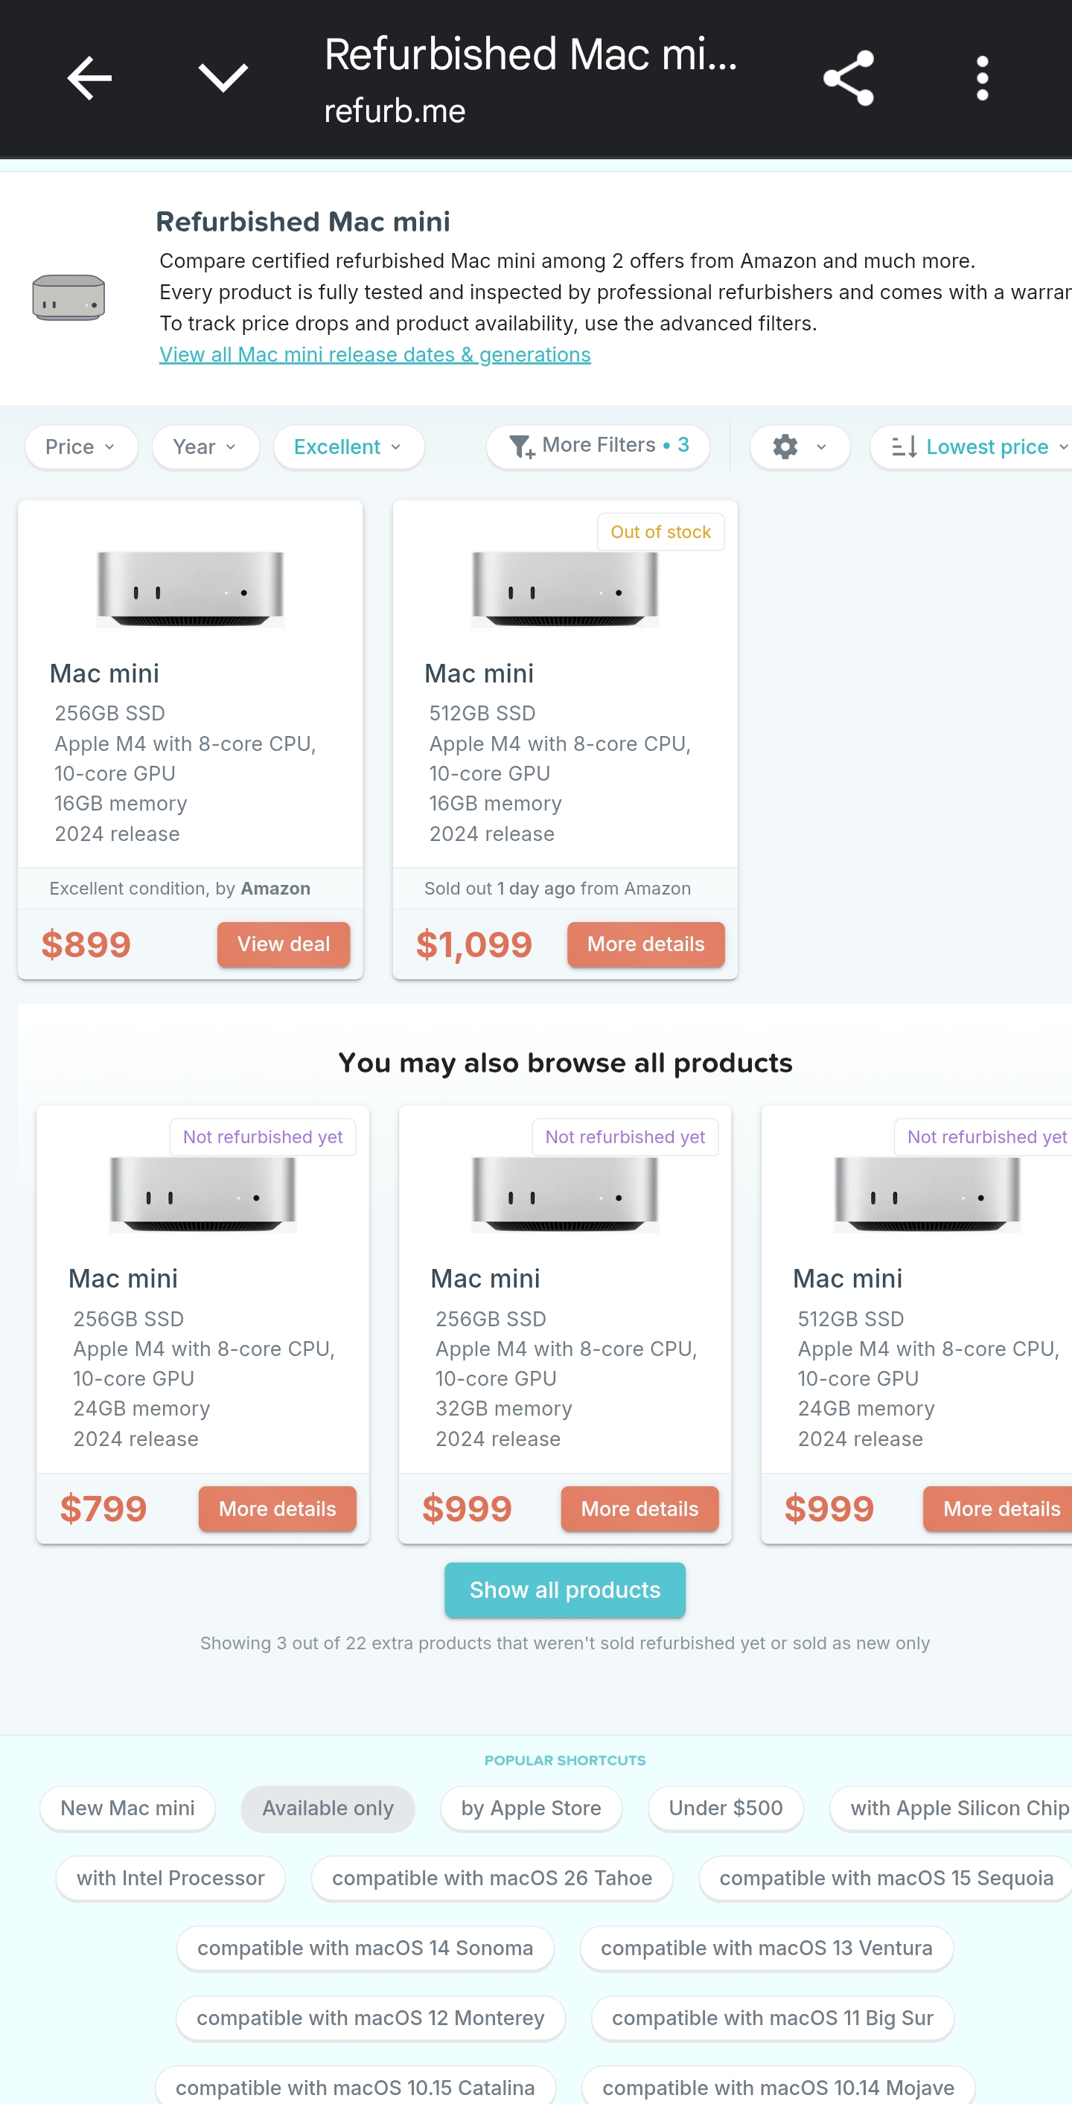Click View deal for $899 Mac mini

point(284,944)
